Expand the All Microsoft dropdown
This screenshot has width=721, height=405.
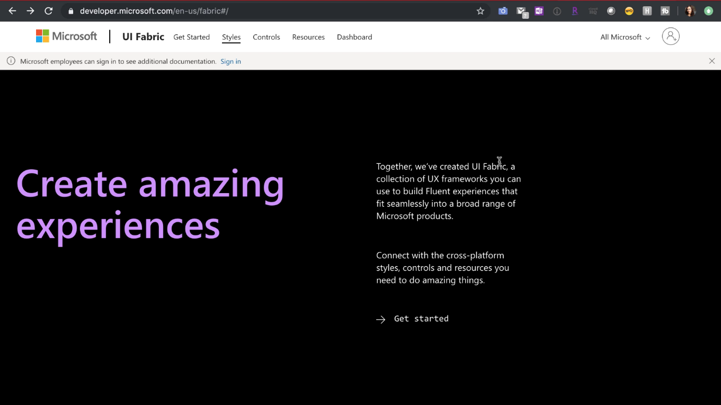[x=625, y=37]
